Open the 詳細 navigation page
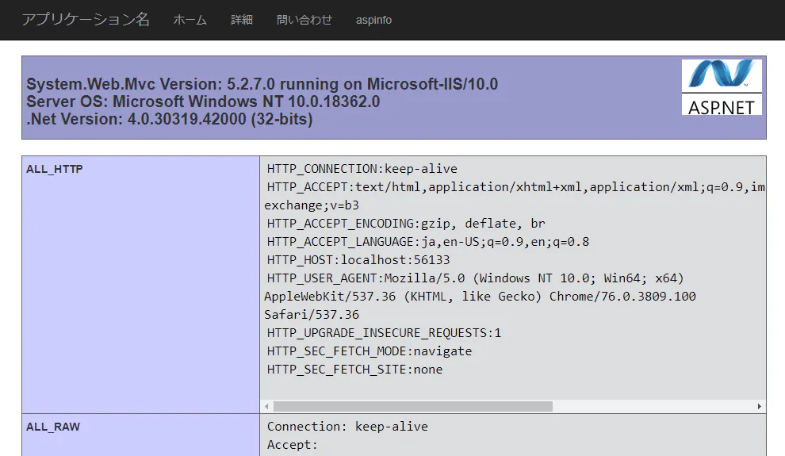This screenshot has width=785, height=456. point(241,20)
